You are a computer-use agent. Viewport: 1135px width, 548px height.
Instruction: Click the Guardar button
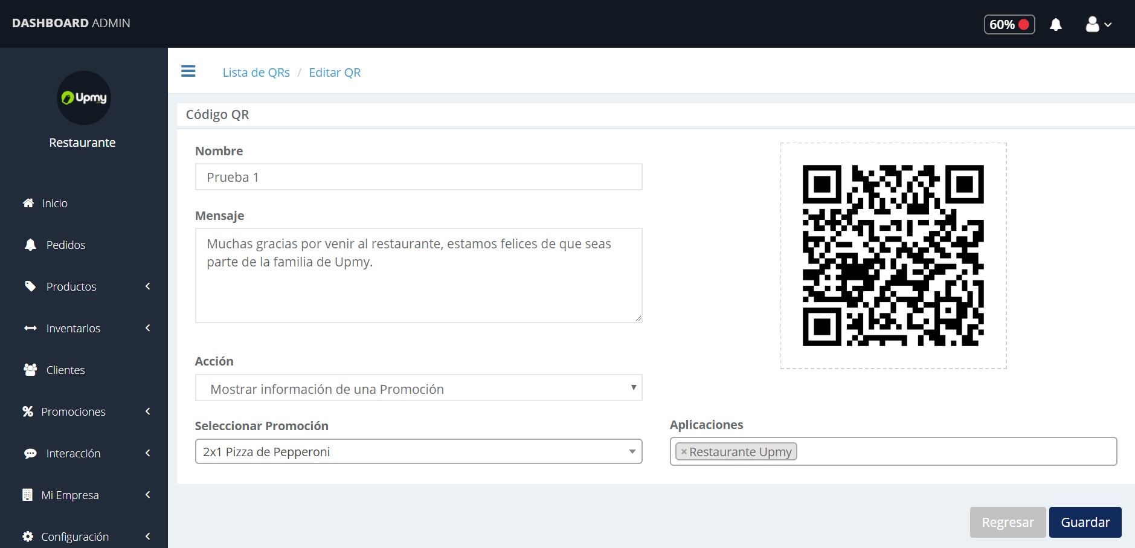(x=1085, y=522)
